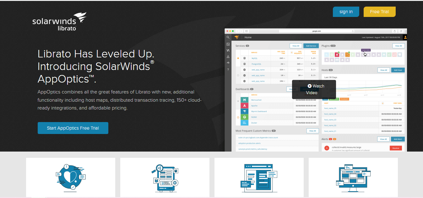The height and width of the screenshot is (198, 423).
Task: Open the PostgreSQL service link
Action: [x=256, y=64]
